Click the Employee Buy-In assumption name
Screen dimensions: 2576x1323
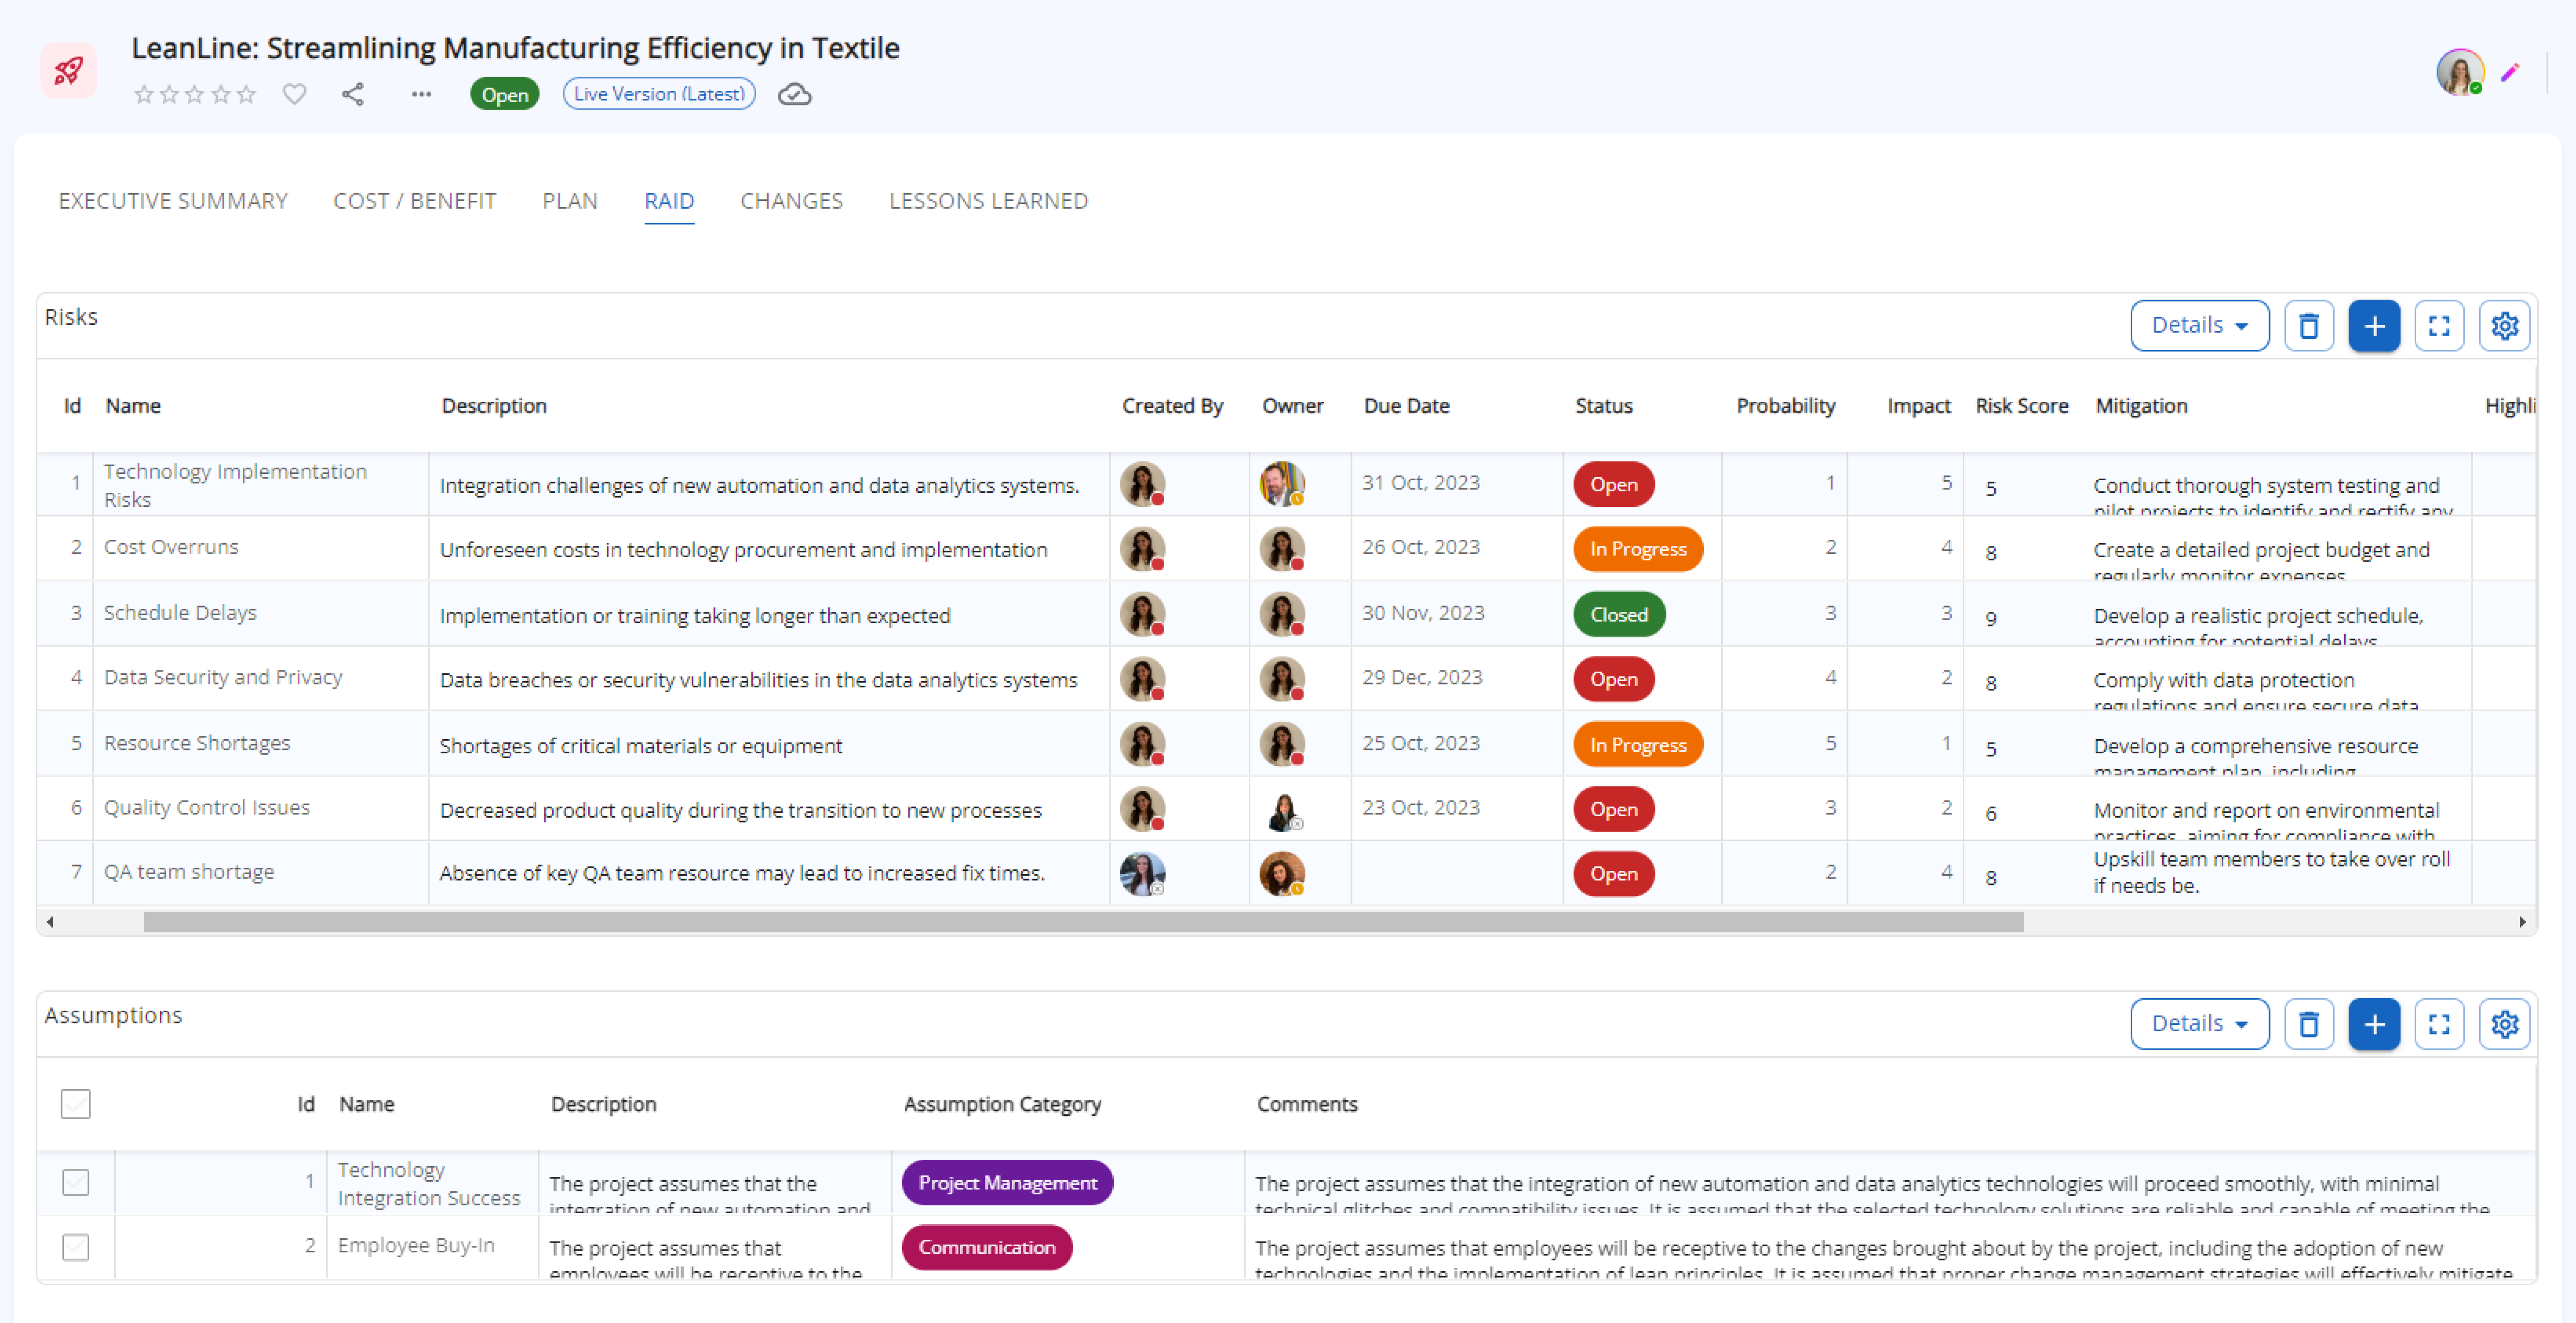click(x=416, y=1245)
